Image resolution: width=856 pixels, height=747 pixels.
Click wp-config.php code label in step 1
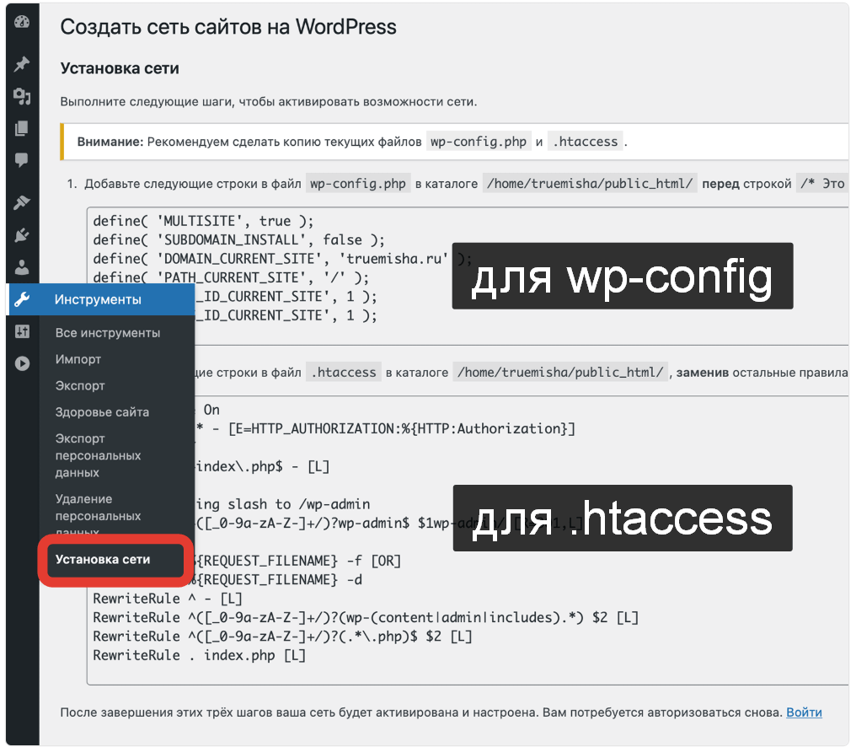pos(358,184)
